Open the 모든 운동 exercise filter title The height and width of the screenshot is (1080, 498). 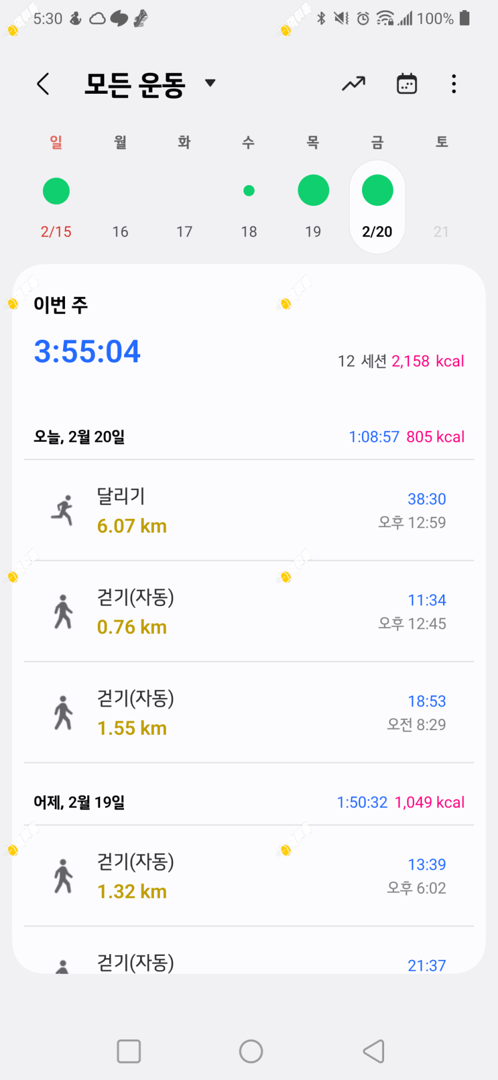pyautogui.click(x=135, y=84)
